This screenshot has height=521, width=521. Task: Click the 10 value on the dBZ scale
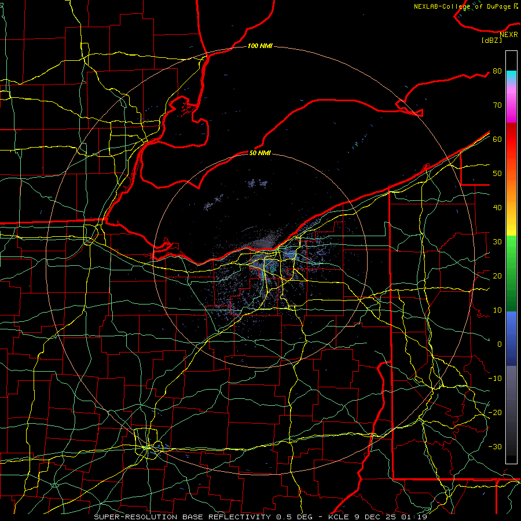click(x=497, y=310)
